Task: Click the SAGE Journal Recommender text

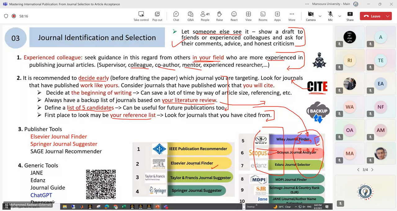Action: [x=66, y=151]
